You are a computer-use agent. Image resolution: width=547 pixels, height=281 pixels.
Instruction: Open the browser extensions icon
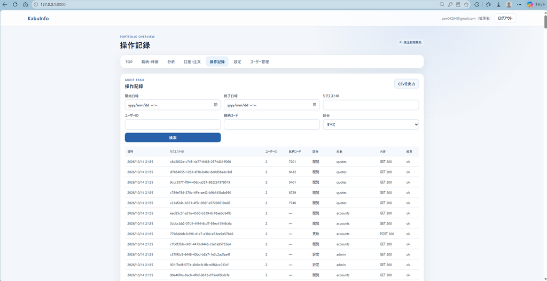pyautogui.click(x=476, y=4)
